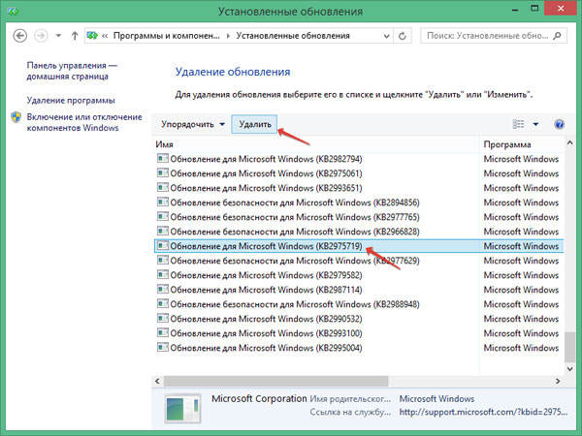582x436 pixels.
Task: Click the Forward navigation arrow
Action: coord(41,36)
